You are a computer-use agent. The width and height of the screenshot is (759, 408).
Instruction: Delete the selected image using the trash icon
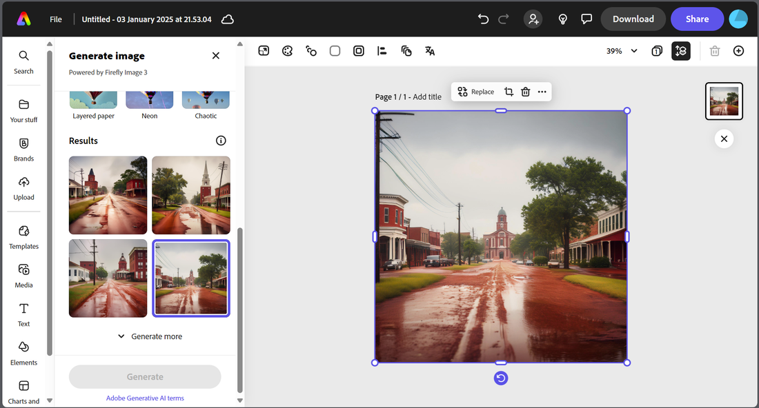coord(526,92)
